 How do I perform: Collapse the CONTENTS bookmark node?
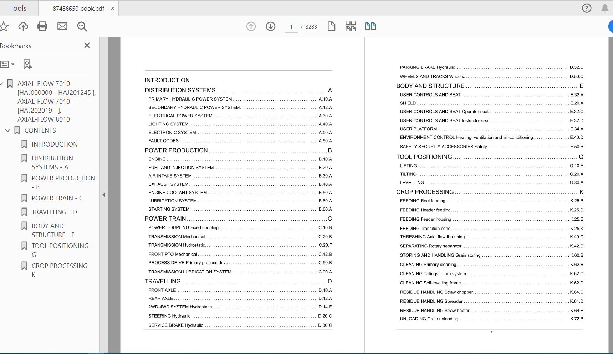(8, 130)
